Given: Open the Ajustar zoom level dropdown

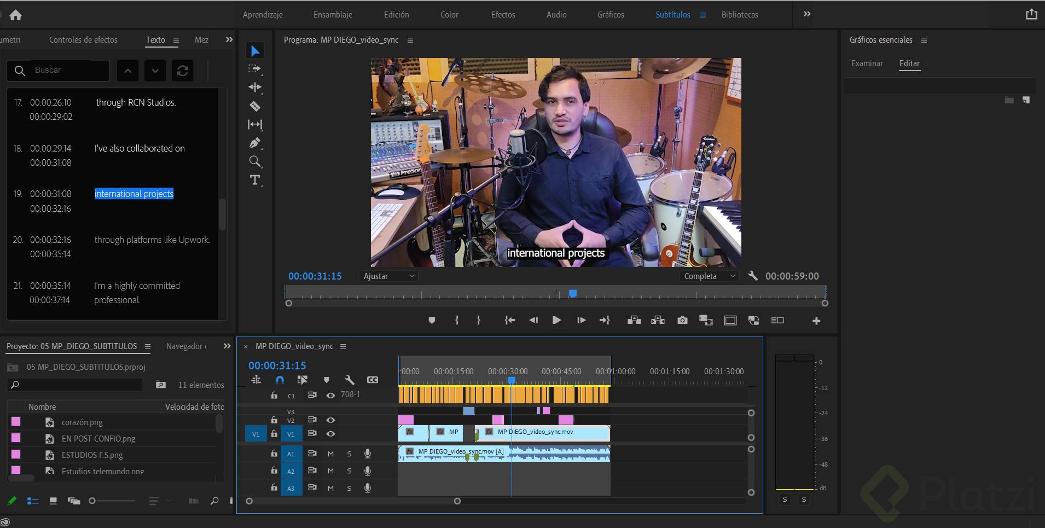Looking at the screenshot, I should 389,276.
